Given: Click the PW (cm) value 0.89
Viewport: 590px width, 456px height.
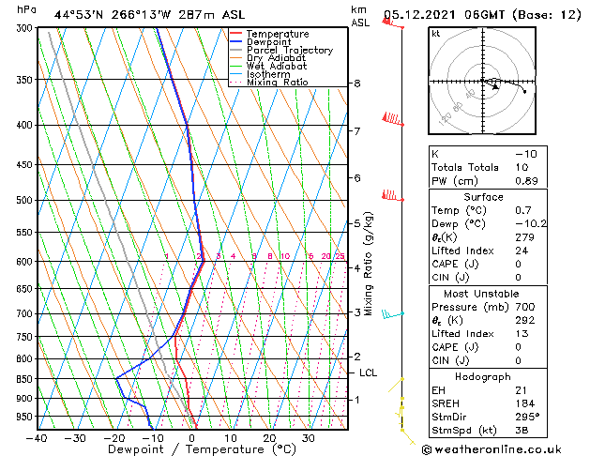Looking at the screenshot, I should [x=526, y=181].
